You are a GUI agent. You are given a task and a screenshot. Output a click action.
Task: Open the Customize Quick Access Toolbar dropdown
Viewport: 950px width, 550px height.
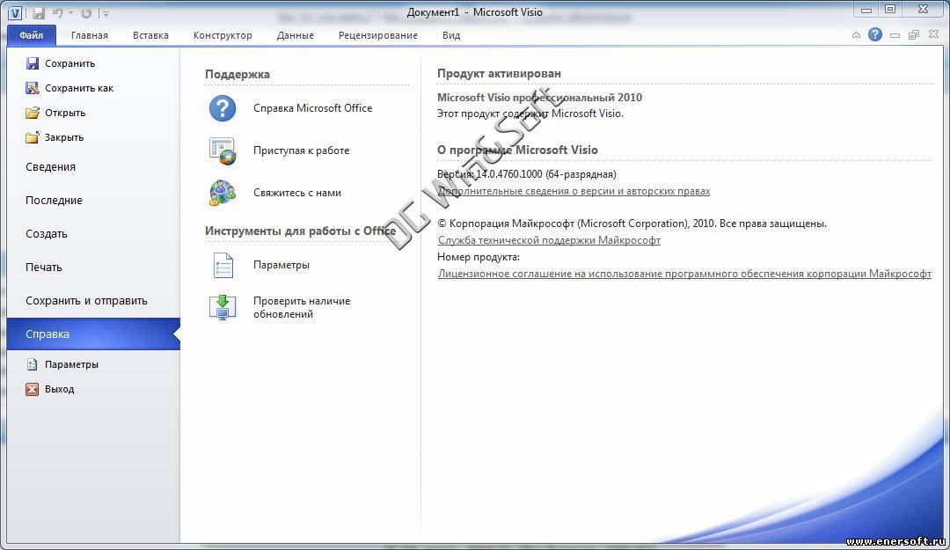click(x=106, y=12)
